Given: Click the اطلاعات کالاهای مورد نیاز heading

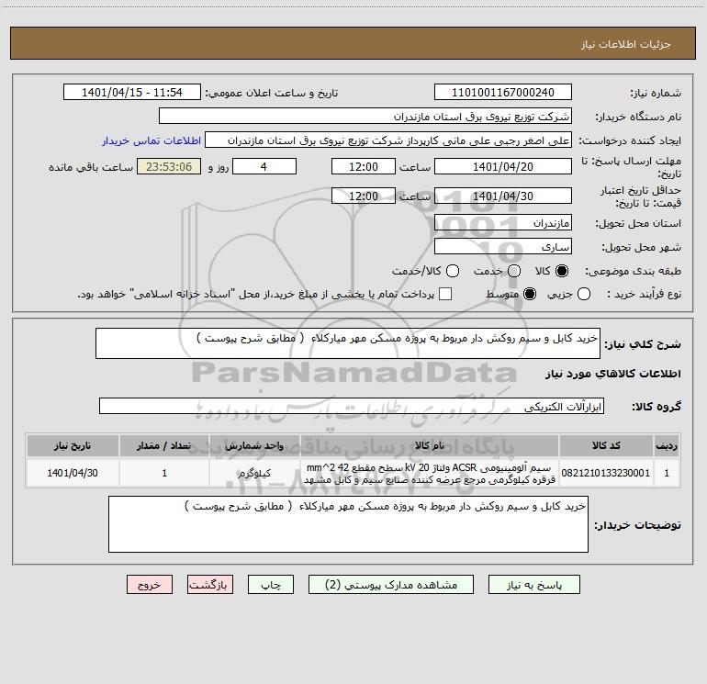Looking at the screenshot, I should pyautogui.click(x=612, y=374).
